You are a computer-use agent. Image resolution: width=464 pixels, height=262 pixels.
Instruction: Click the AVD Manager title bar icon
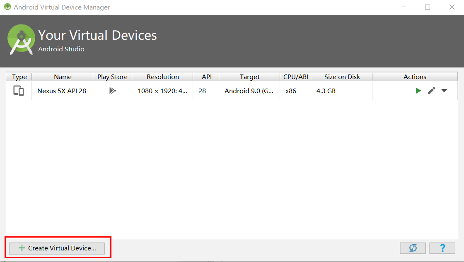pyautogui.click(x=7, y=7)
